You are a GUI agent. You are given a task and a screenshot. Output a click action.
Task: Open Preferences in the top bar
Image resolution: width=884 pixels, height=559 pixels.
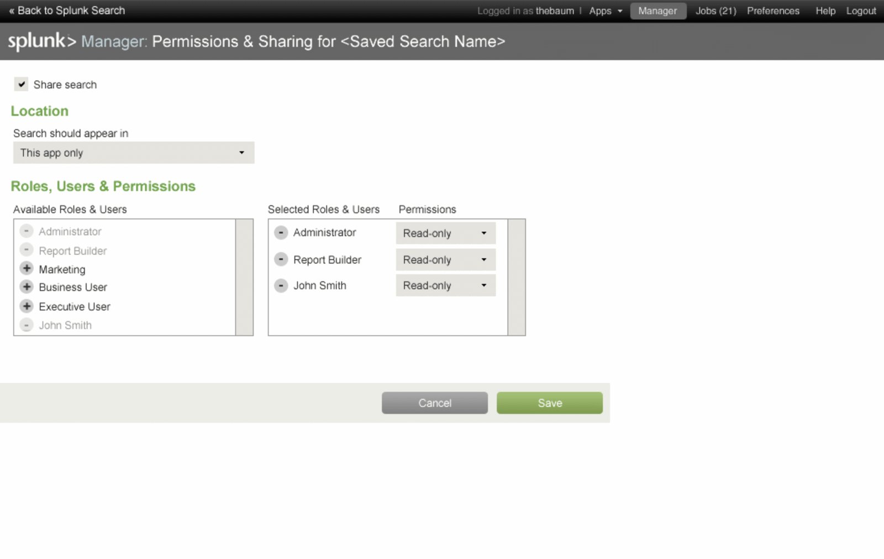(773, 11)
